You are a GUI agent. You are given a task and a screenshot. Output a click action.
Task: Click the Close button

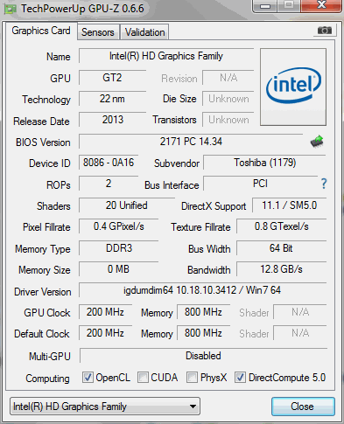coord(303,407)
